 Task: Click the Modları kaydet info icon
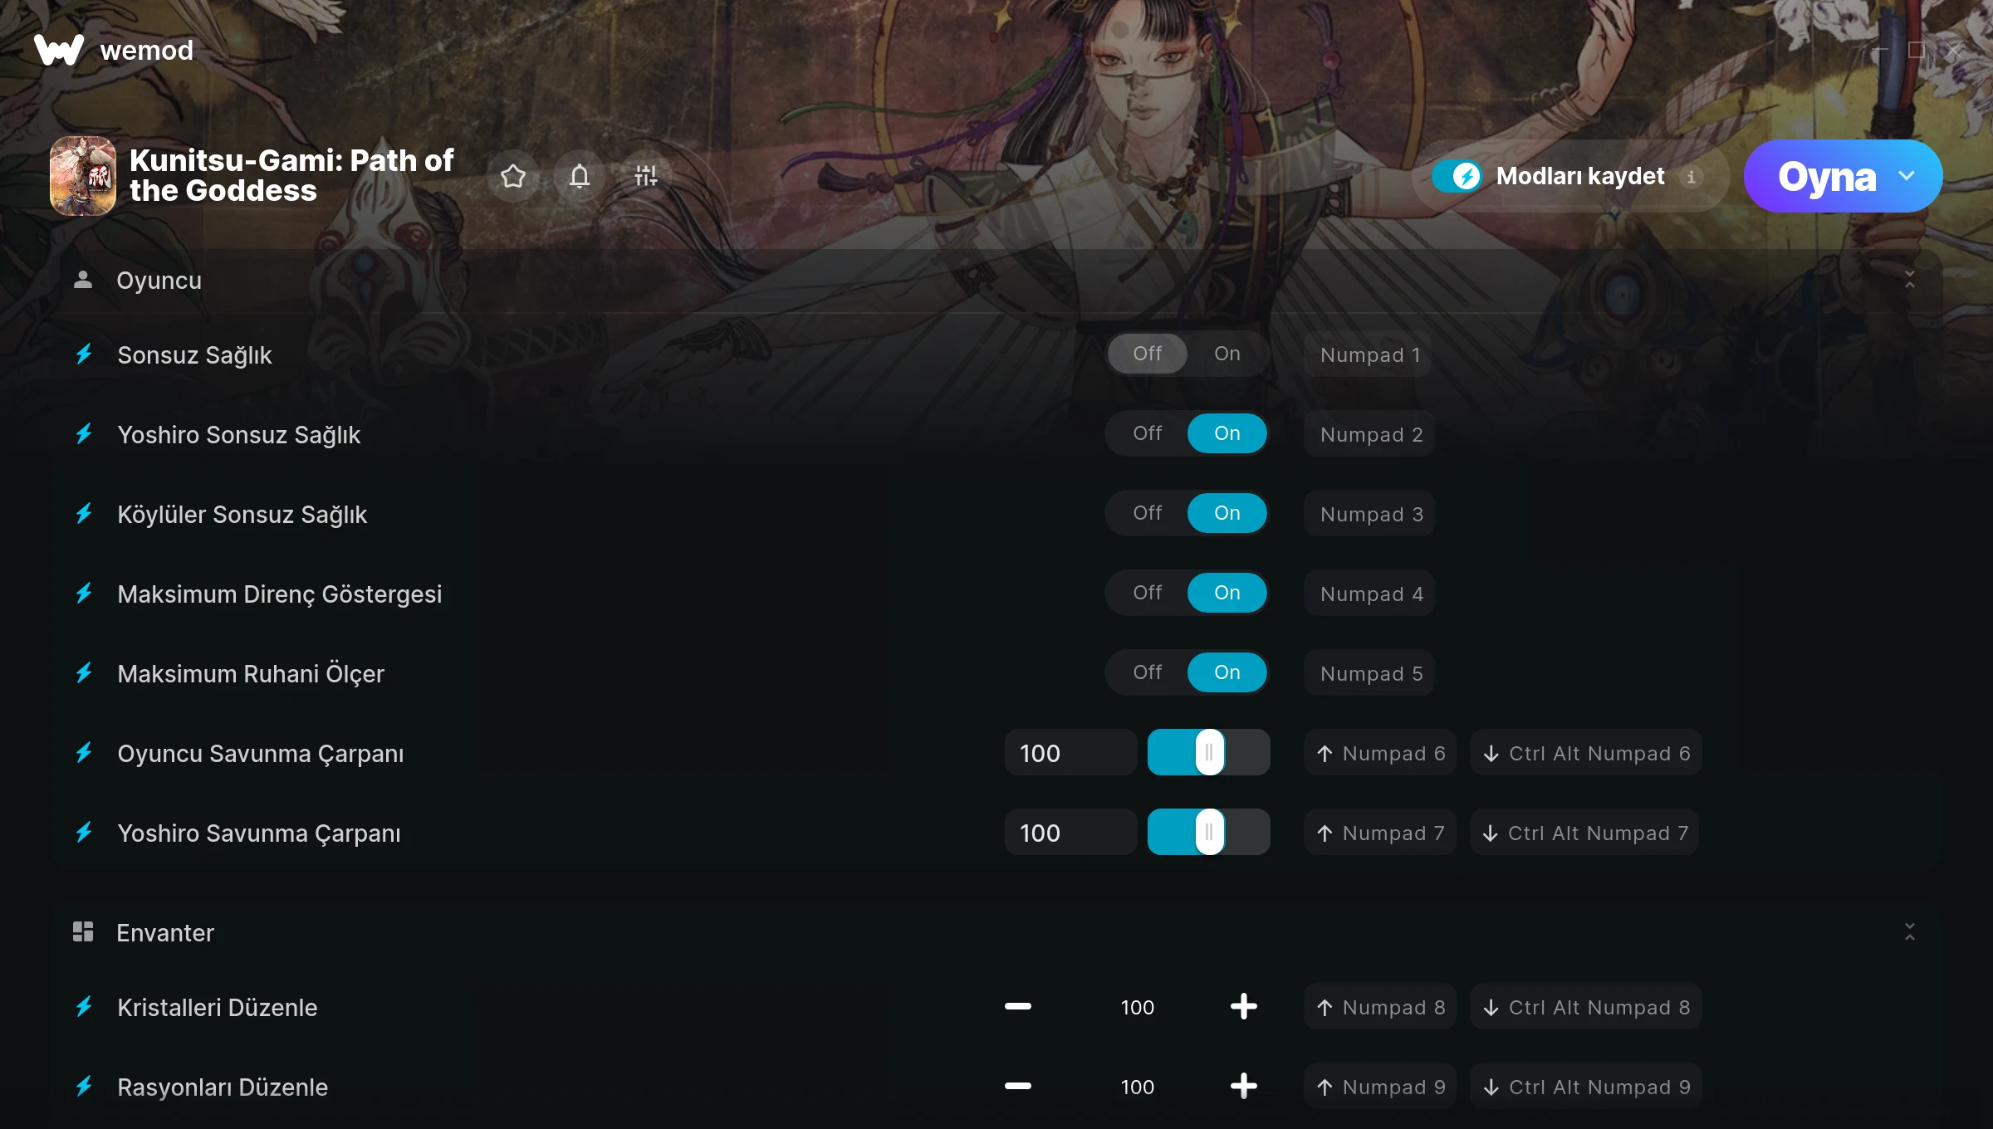[1691, 177]
